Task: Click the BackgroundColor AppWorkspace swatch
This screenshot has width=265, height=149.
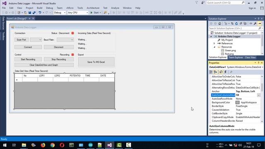Action: (237, 102)
